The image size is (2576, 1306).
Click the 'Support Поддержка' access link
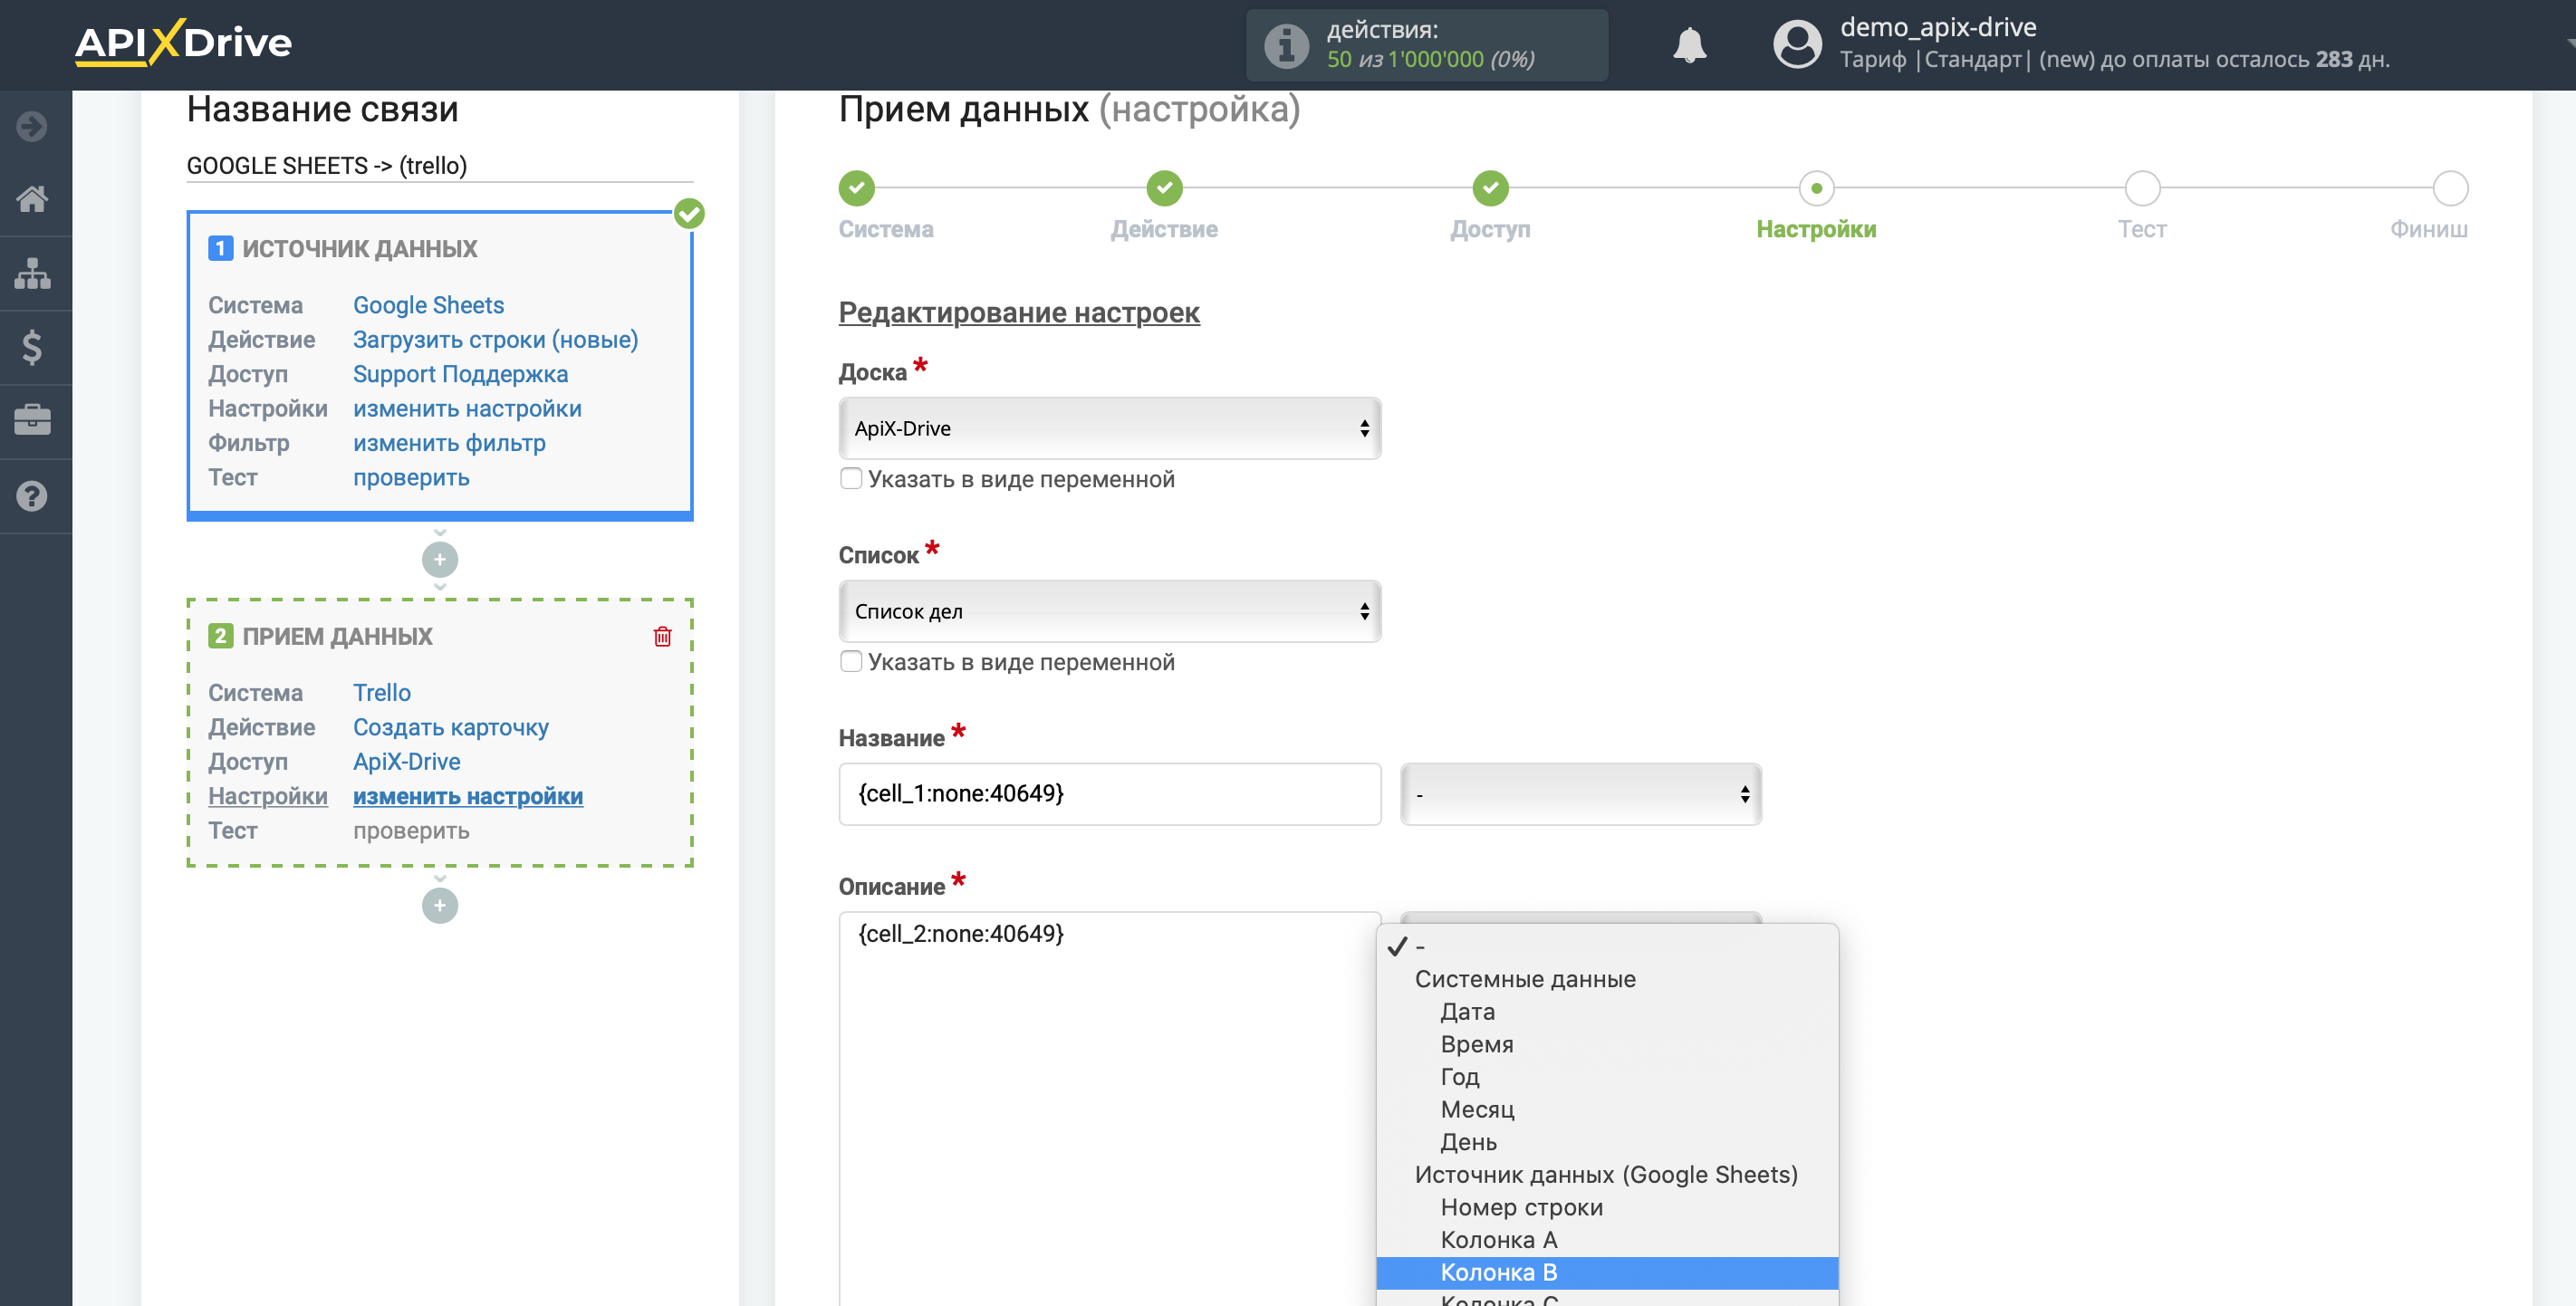point(460,374)
